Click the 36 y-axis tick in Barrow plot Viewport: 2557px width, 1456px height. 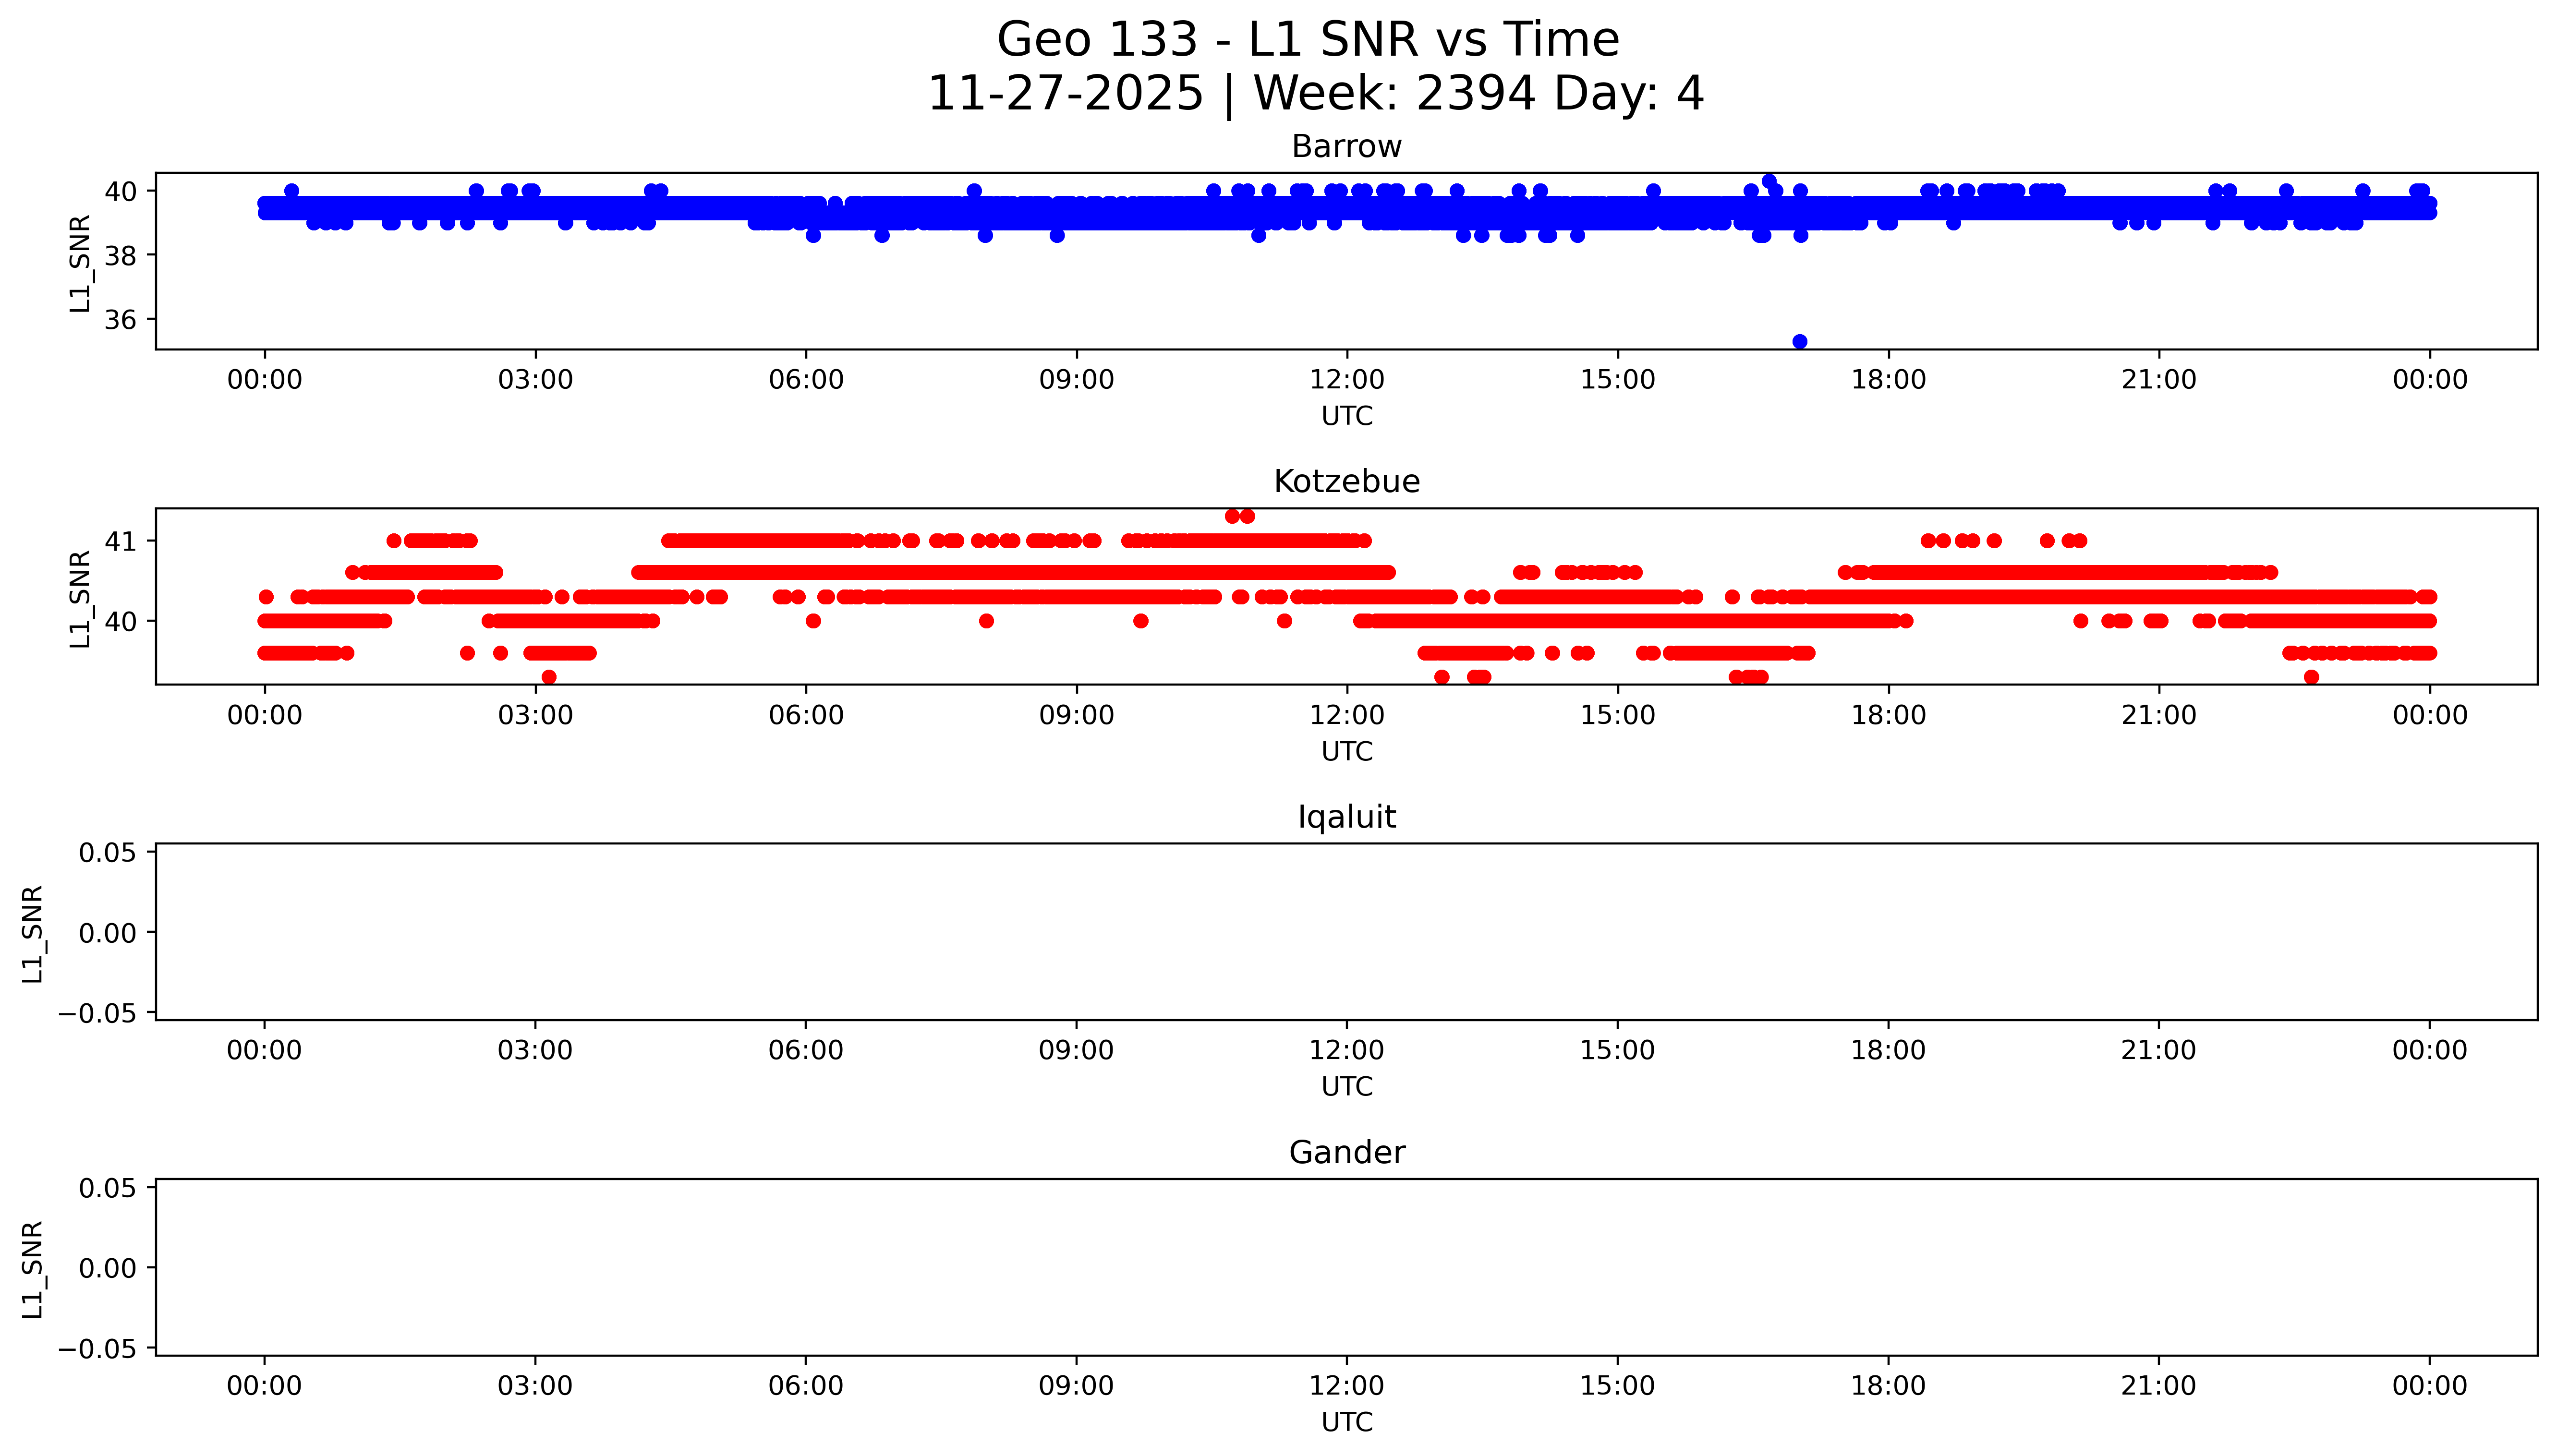coord(120,320)
